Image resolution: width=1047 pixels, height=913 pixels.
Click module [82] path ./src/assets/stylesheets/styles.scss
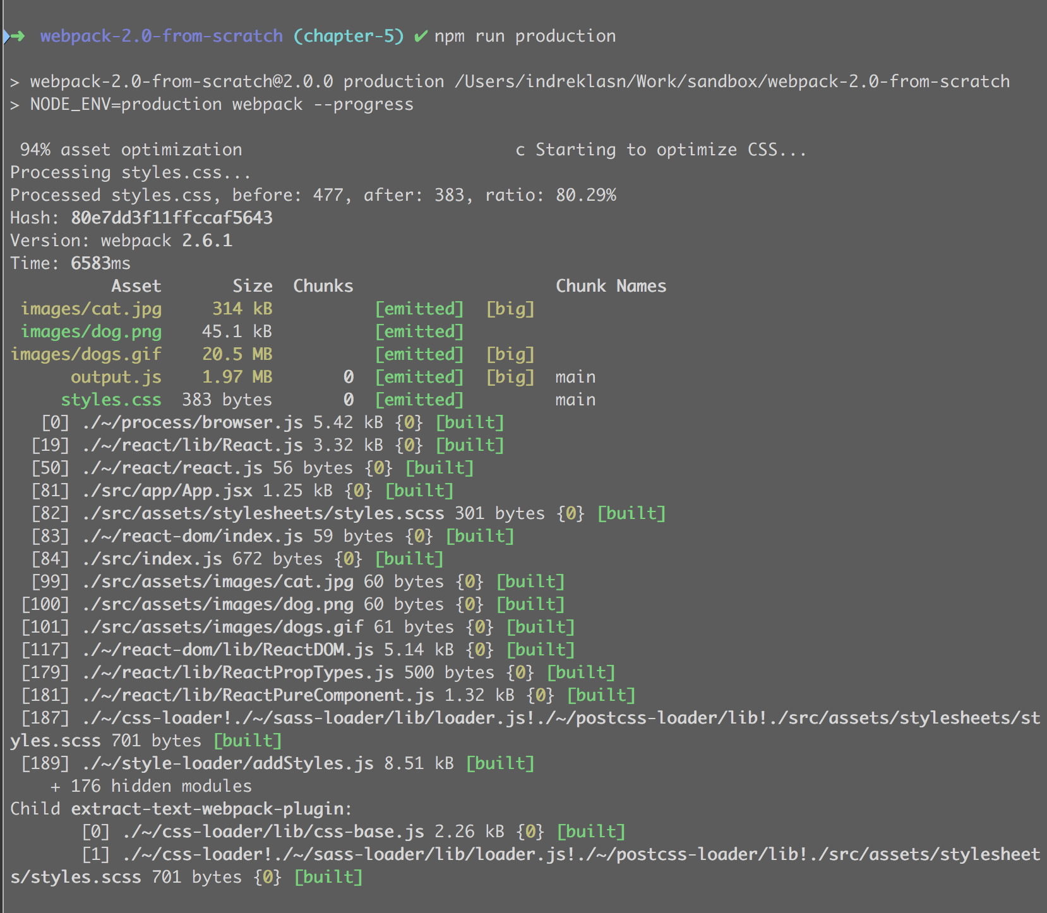tap(263, 513)
